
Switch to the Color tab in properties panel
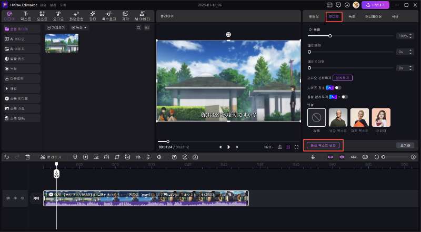coord(395,16)
